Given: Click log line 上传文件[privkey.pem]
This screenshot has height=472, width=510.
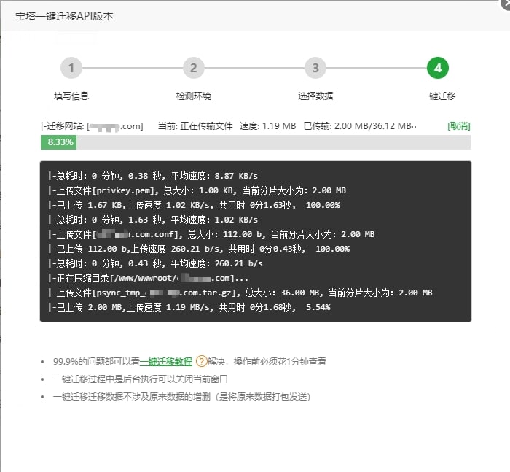Looking at the screenshot, I should tap(197, 190).
